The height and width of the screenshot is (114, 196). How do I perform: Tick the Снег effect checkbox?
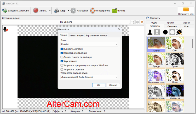pos(168,38)
